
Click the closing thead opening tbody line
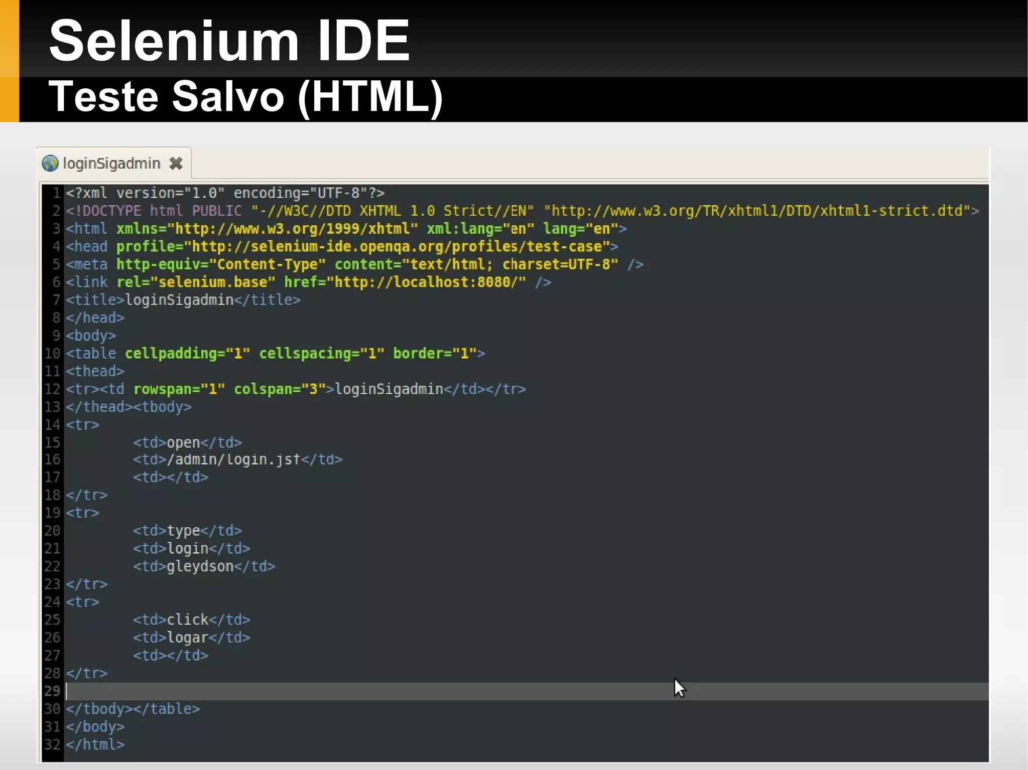[x=128, y=407]
